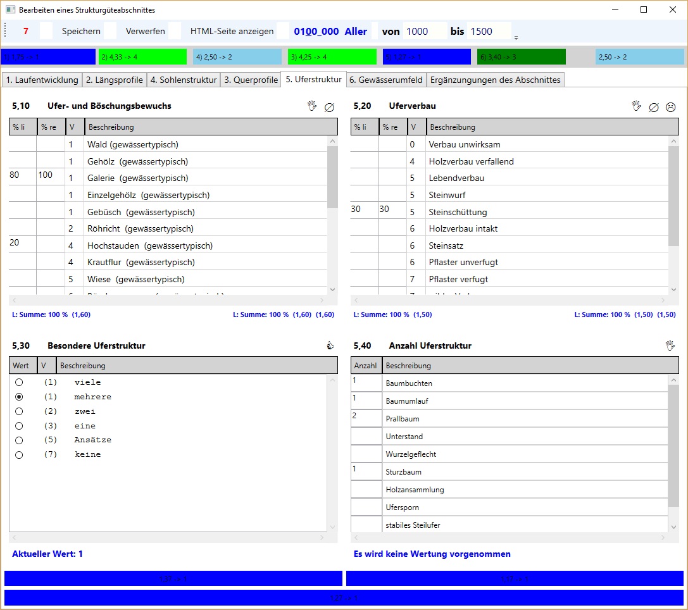Click the 'von' input field containing 1000
The height and width of the screenshot is (610, 688).
[425, 31]
